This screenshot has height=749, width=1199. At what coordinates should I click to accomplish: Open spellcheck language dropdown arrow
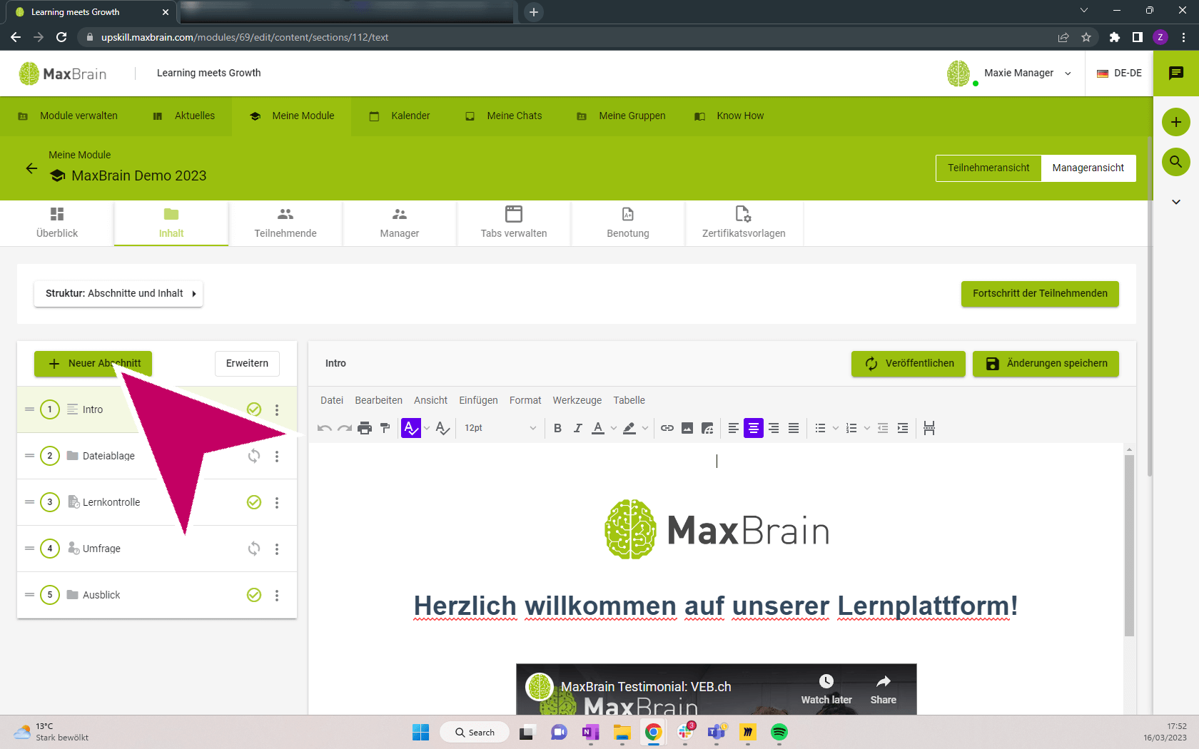pos(427,428)
